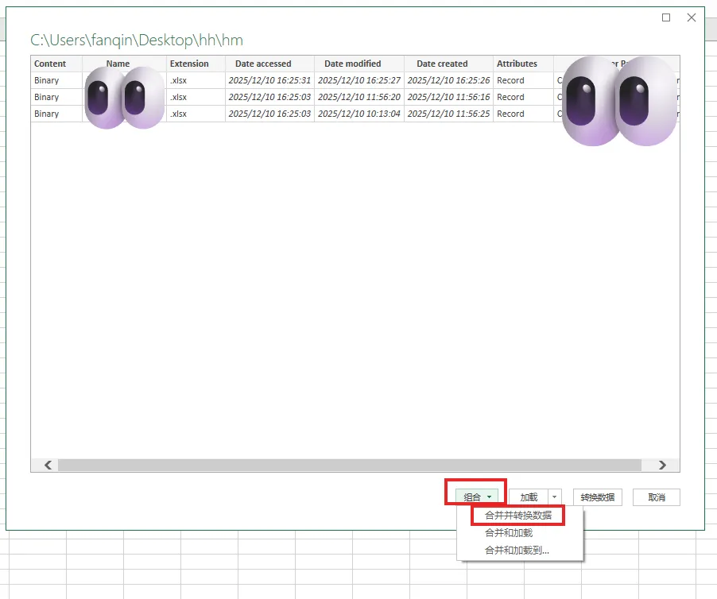Viewport: 717px width, 599px height.
Task: Select date modified cell 2025/12/10 10:13:04
Action: (359, 114)
